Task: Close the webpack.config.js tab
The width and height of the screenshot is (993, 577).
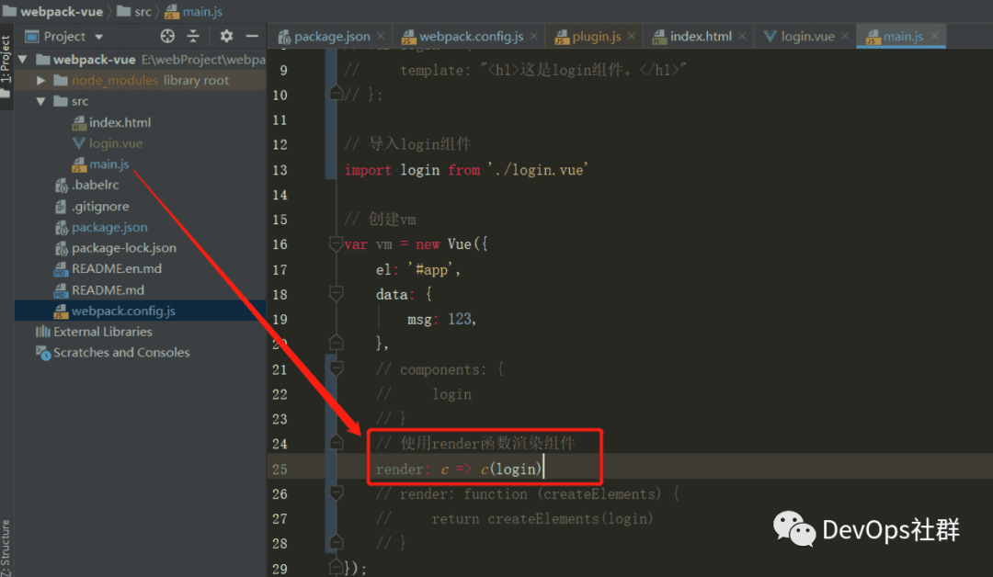Action: tap(534, 37)
